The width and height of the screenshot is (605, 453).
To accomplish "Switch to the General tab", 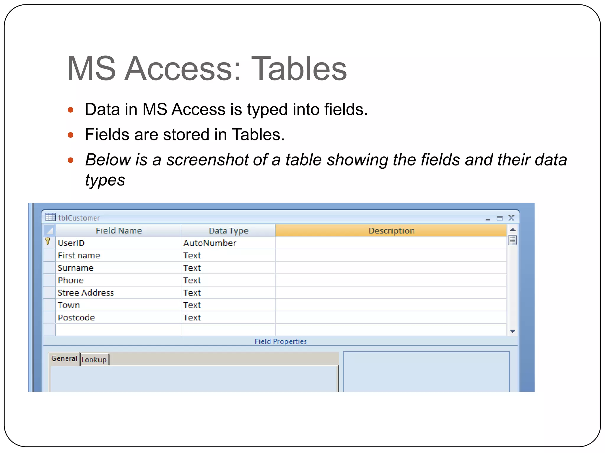I will click(x=64, y=359).
